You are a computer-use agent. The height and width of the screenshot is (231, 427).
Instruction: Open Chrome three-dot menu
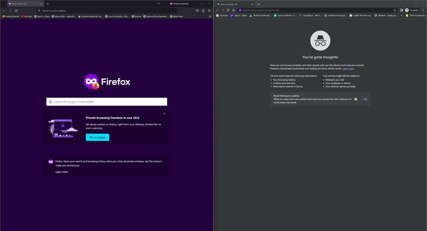tap(423, 10)
